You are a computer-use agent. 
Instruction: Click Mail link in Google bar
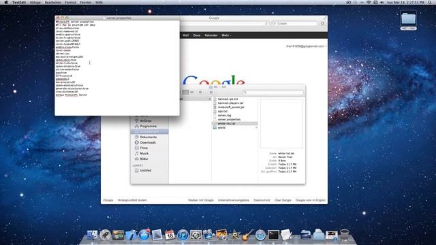click(x=185, y=35)
